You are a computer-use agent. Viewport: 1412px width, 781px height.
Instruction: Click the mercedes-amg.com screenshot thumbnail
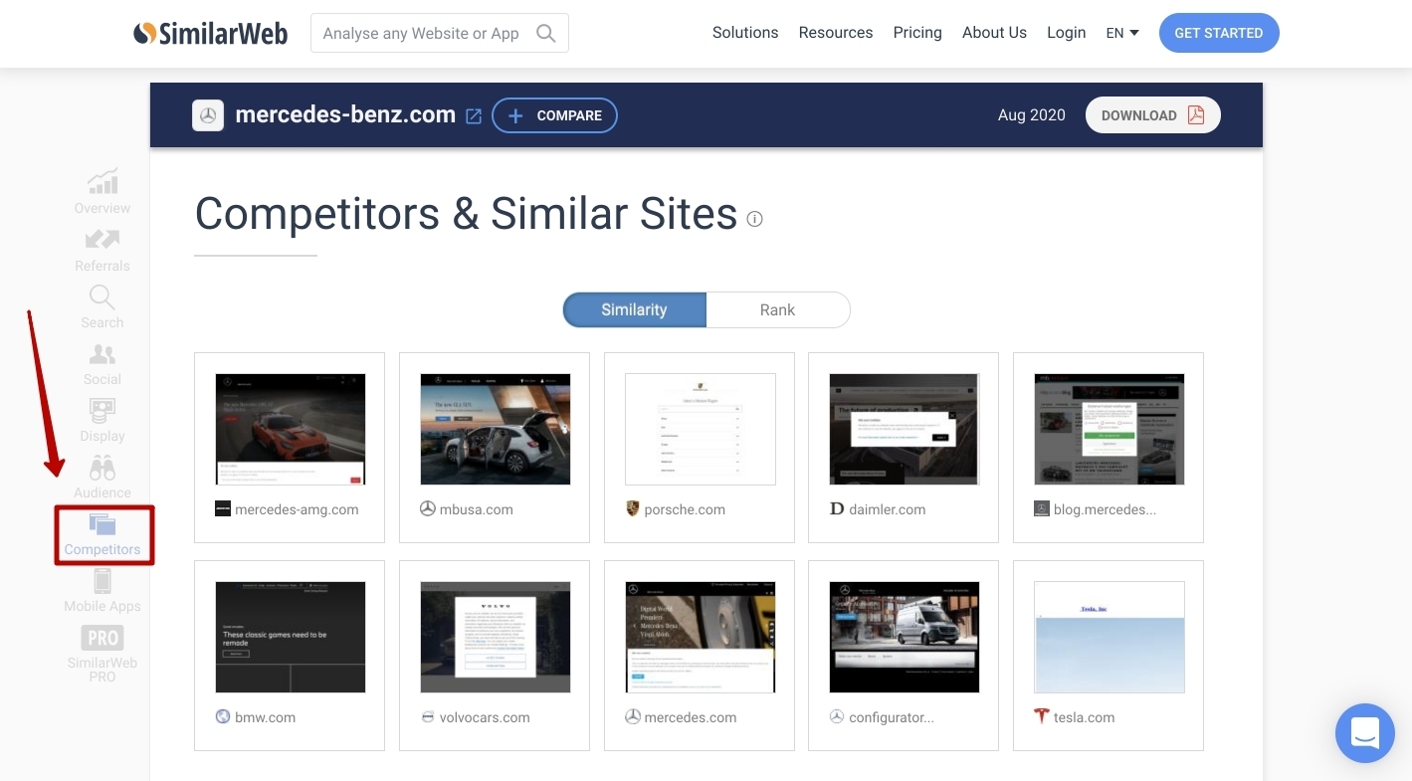point(291,429)
